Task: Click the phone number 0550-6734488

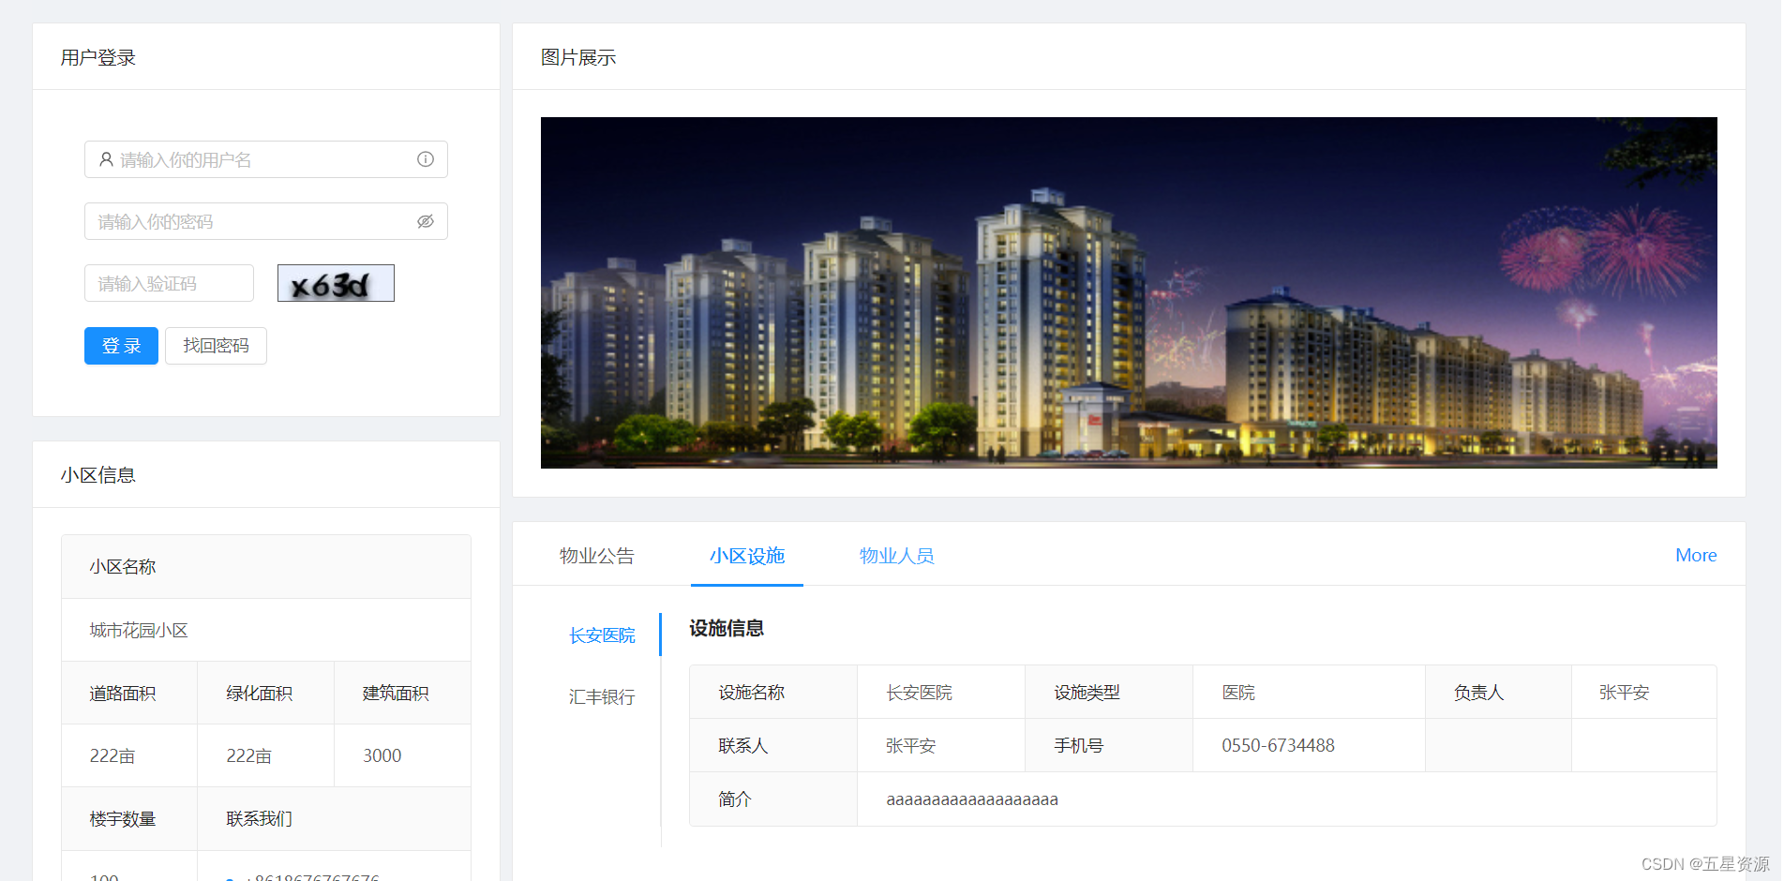Action: [x=1278, y=745]
